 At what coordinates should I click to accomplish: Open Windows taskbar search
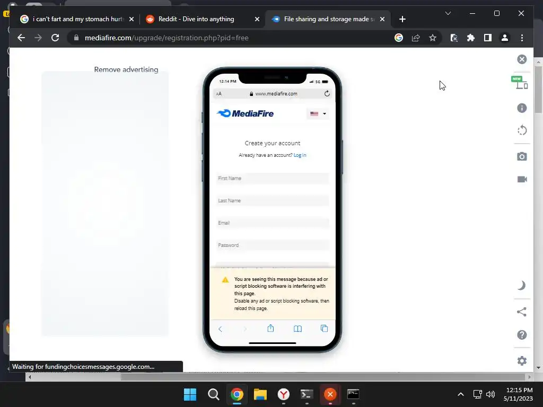click(213, 394)
